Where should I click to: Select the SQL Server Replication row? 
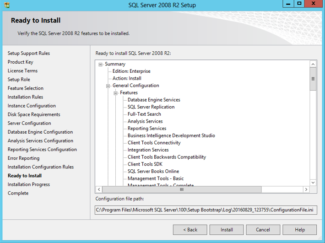click(151, 107)
